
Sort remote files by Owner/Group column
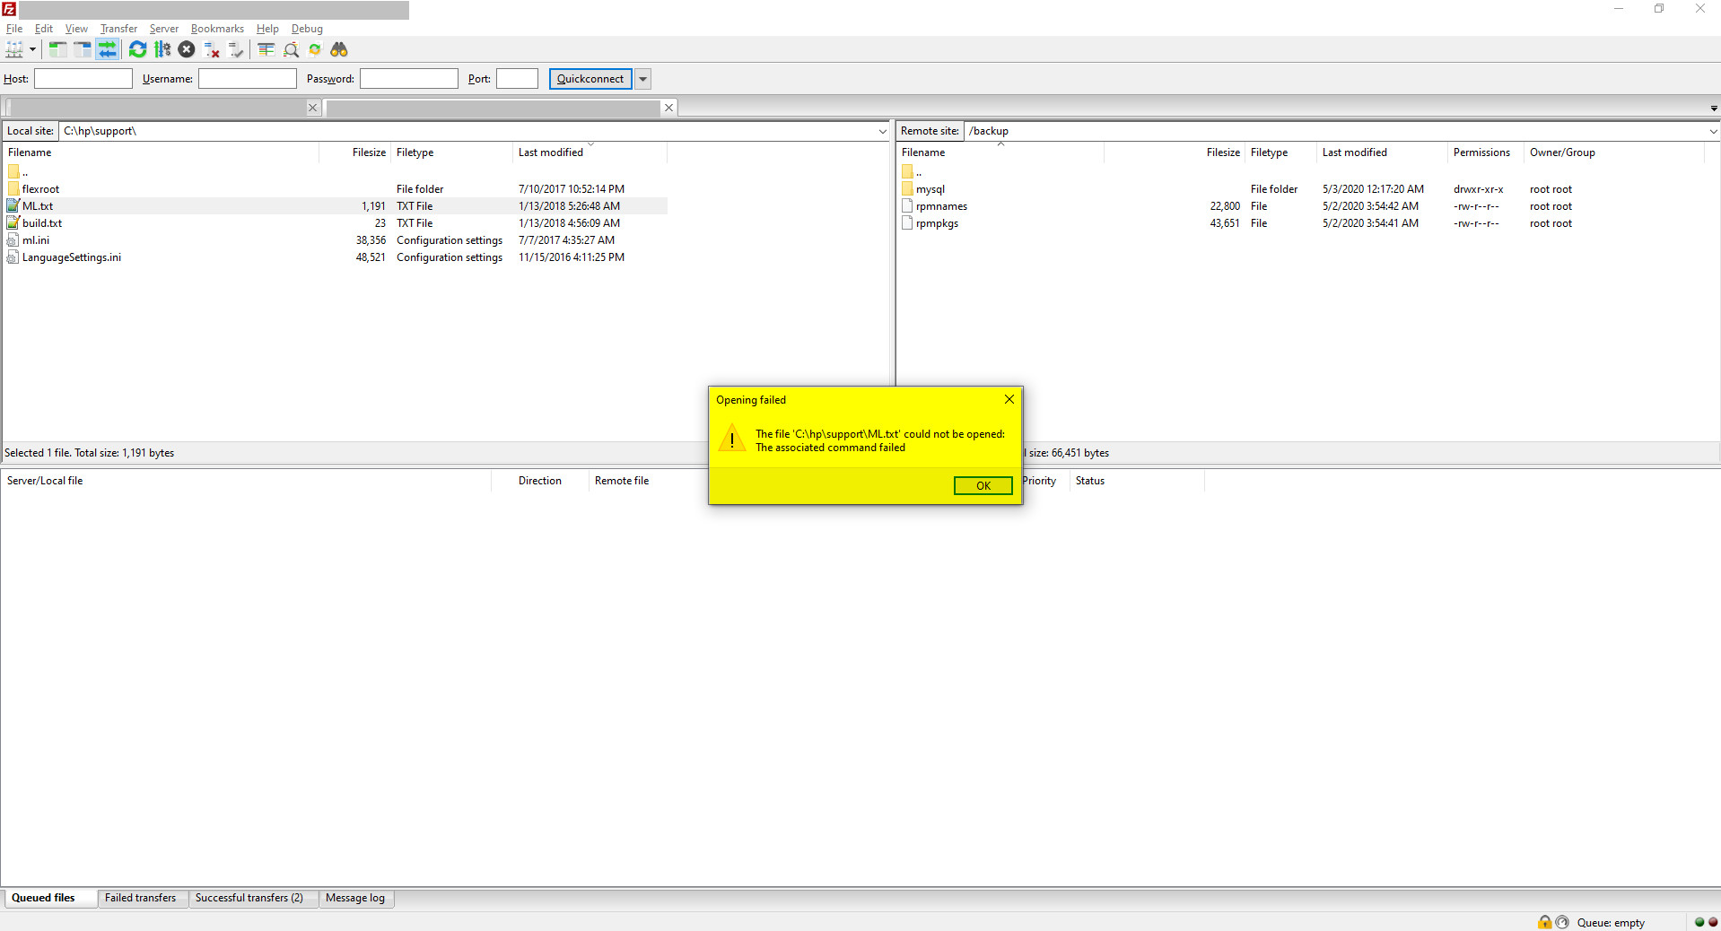[1613, 152]
